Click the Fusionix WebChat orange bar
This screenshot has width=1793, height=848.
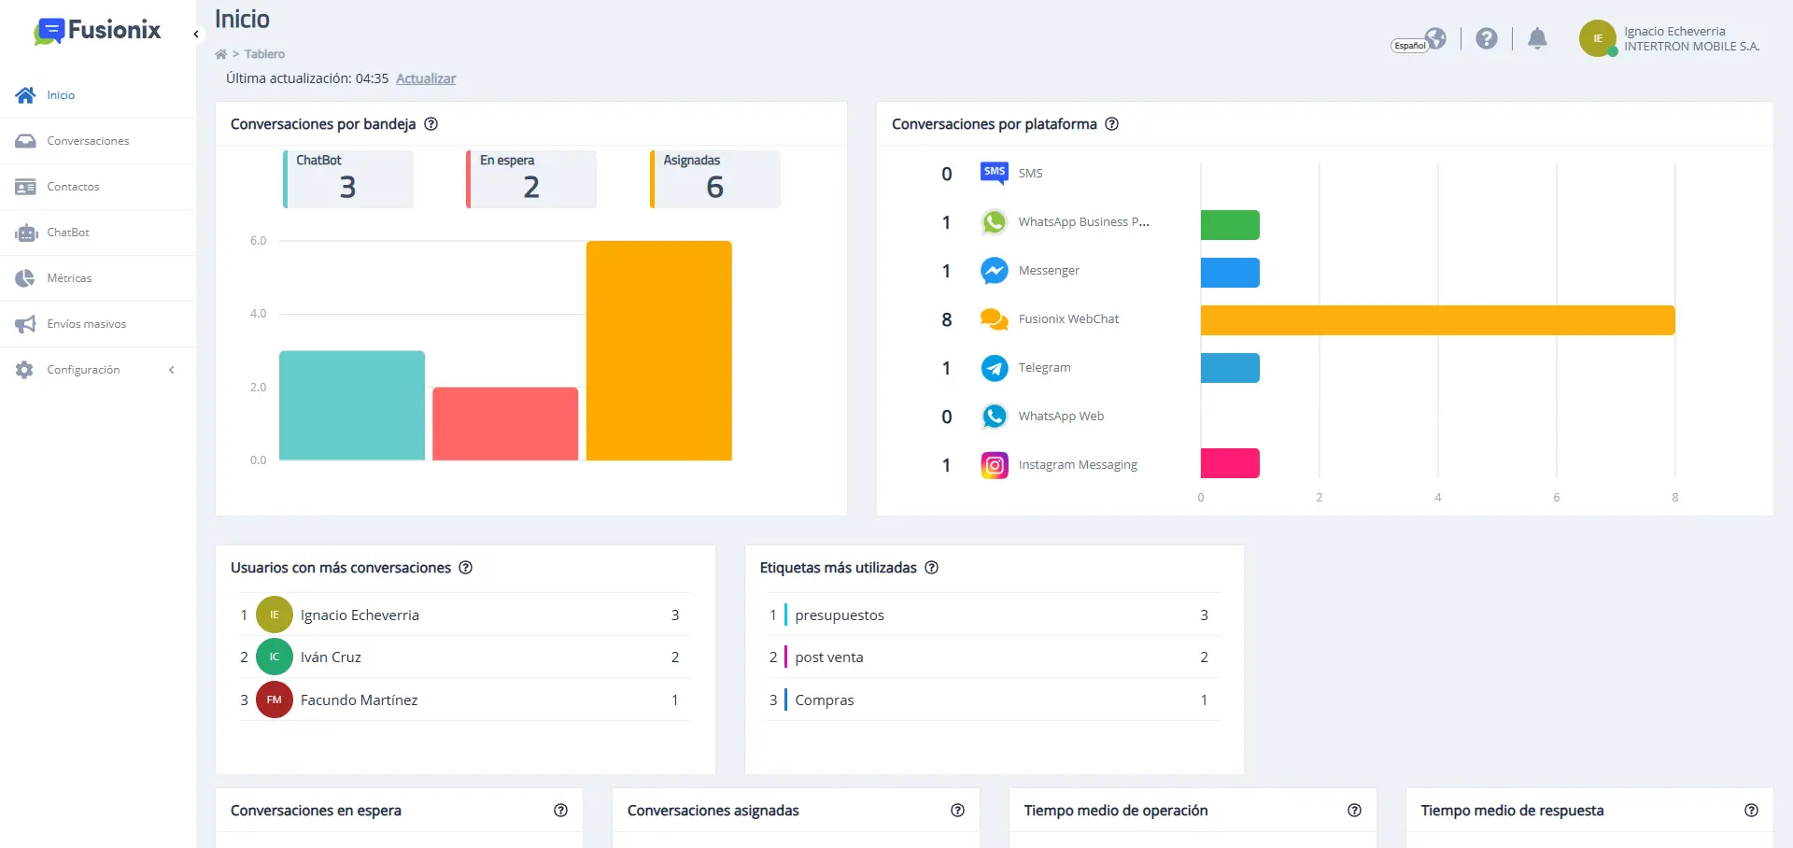(1438, 320)
